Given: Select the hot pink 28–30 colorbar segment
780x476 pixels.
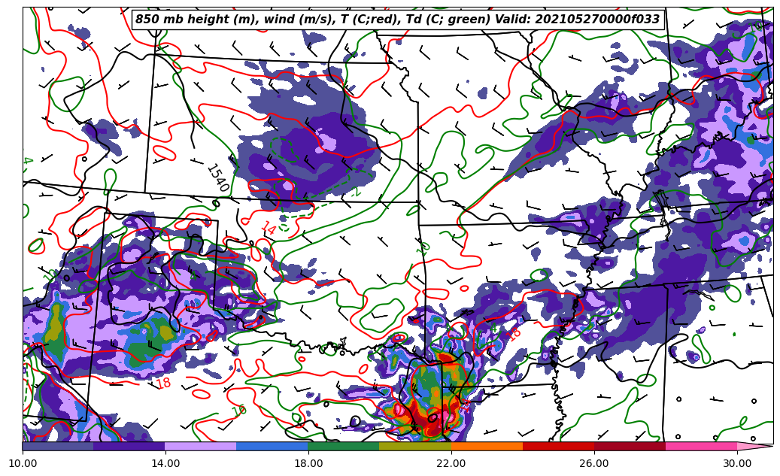Looking at the screenshot, I should pyautogui.click(x=701, y=446).
